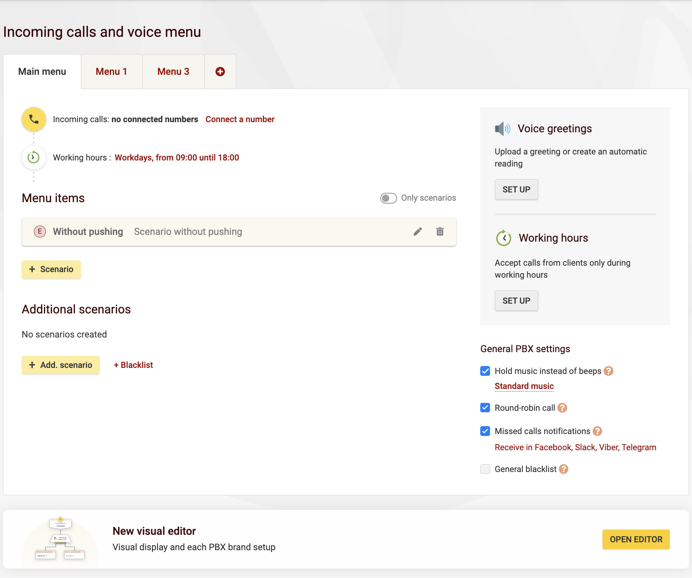Click the yellow phone icon for incoming calls
The height and width of the screenshot is (578, 692).
34,120
